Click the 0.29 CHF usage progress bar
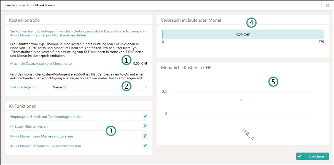This screenshot has width=334, height=165. pyautogui.click(x=243, y=35)
